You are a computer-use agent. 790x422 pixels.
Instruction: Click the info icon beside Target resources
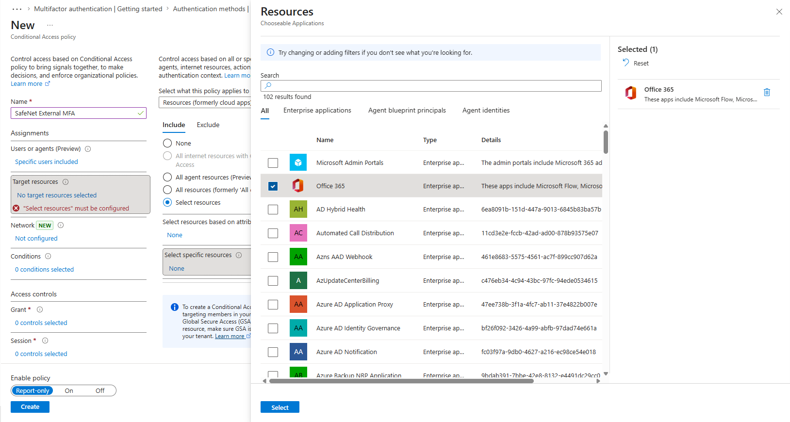point(66,182)
